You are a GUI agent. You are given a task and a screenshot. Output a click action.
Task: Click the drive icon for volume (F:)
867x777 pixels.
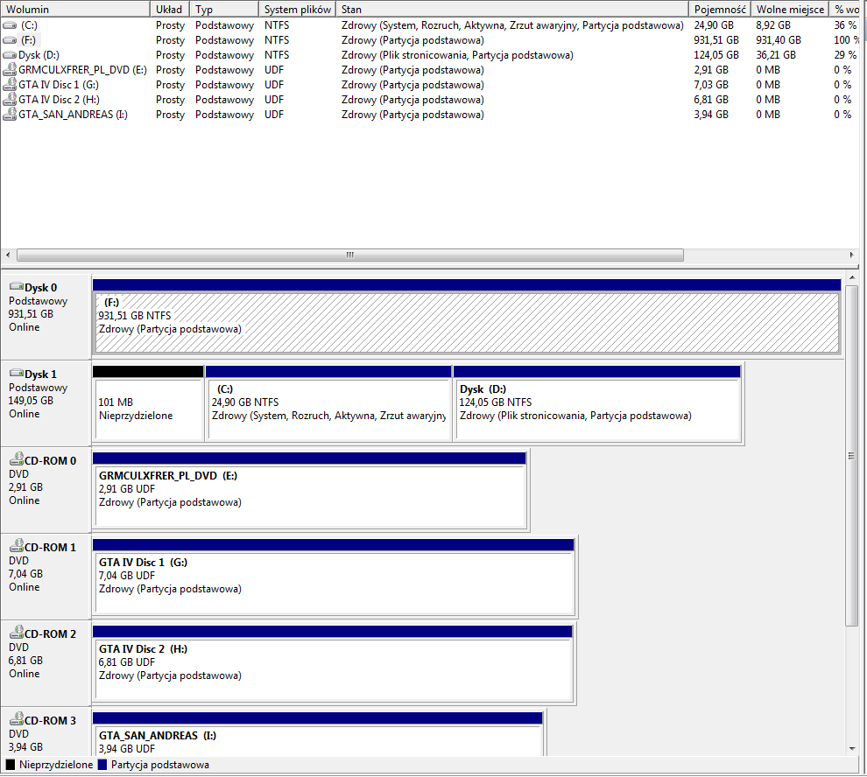coord(10,40)
